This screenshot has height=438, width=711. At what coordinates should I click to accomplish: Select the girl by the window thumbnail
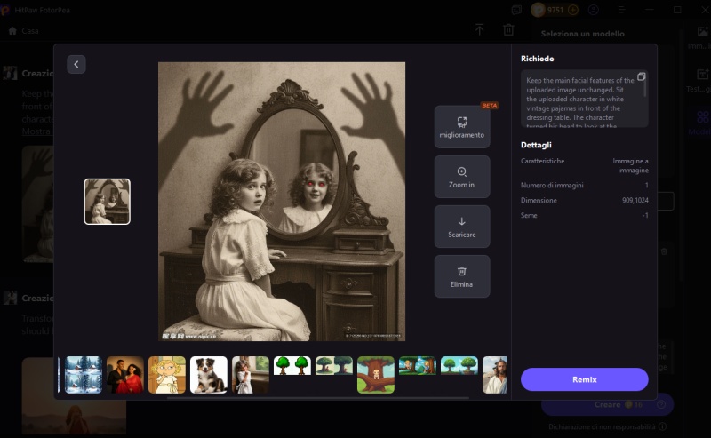(251, 375)
